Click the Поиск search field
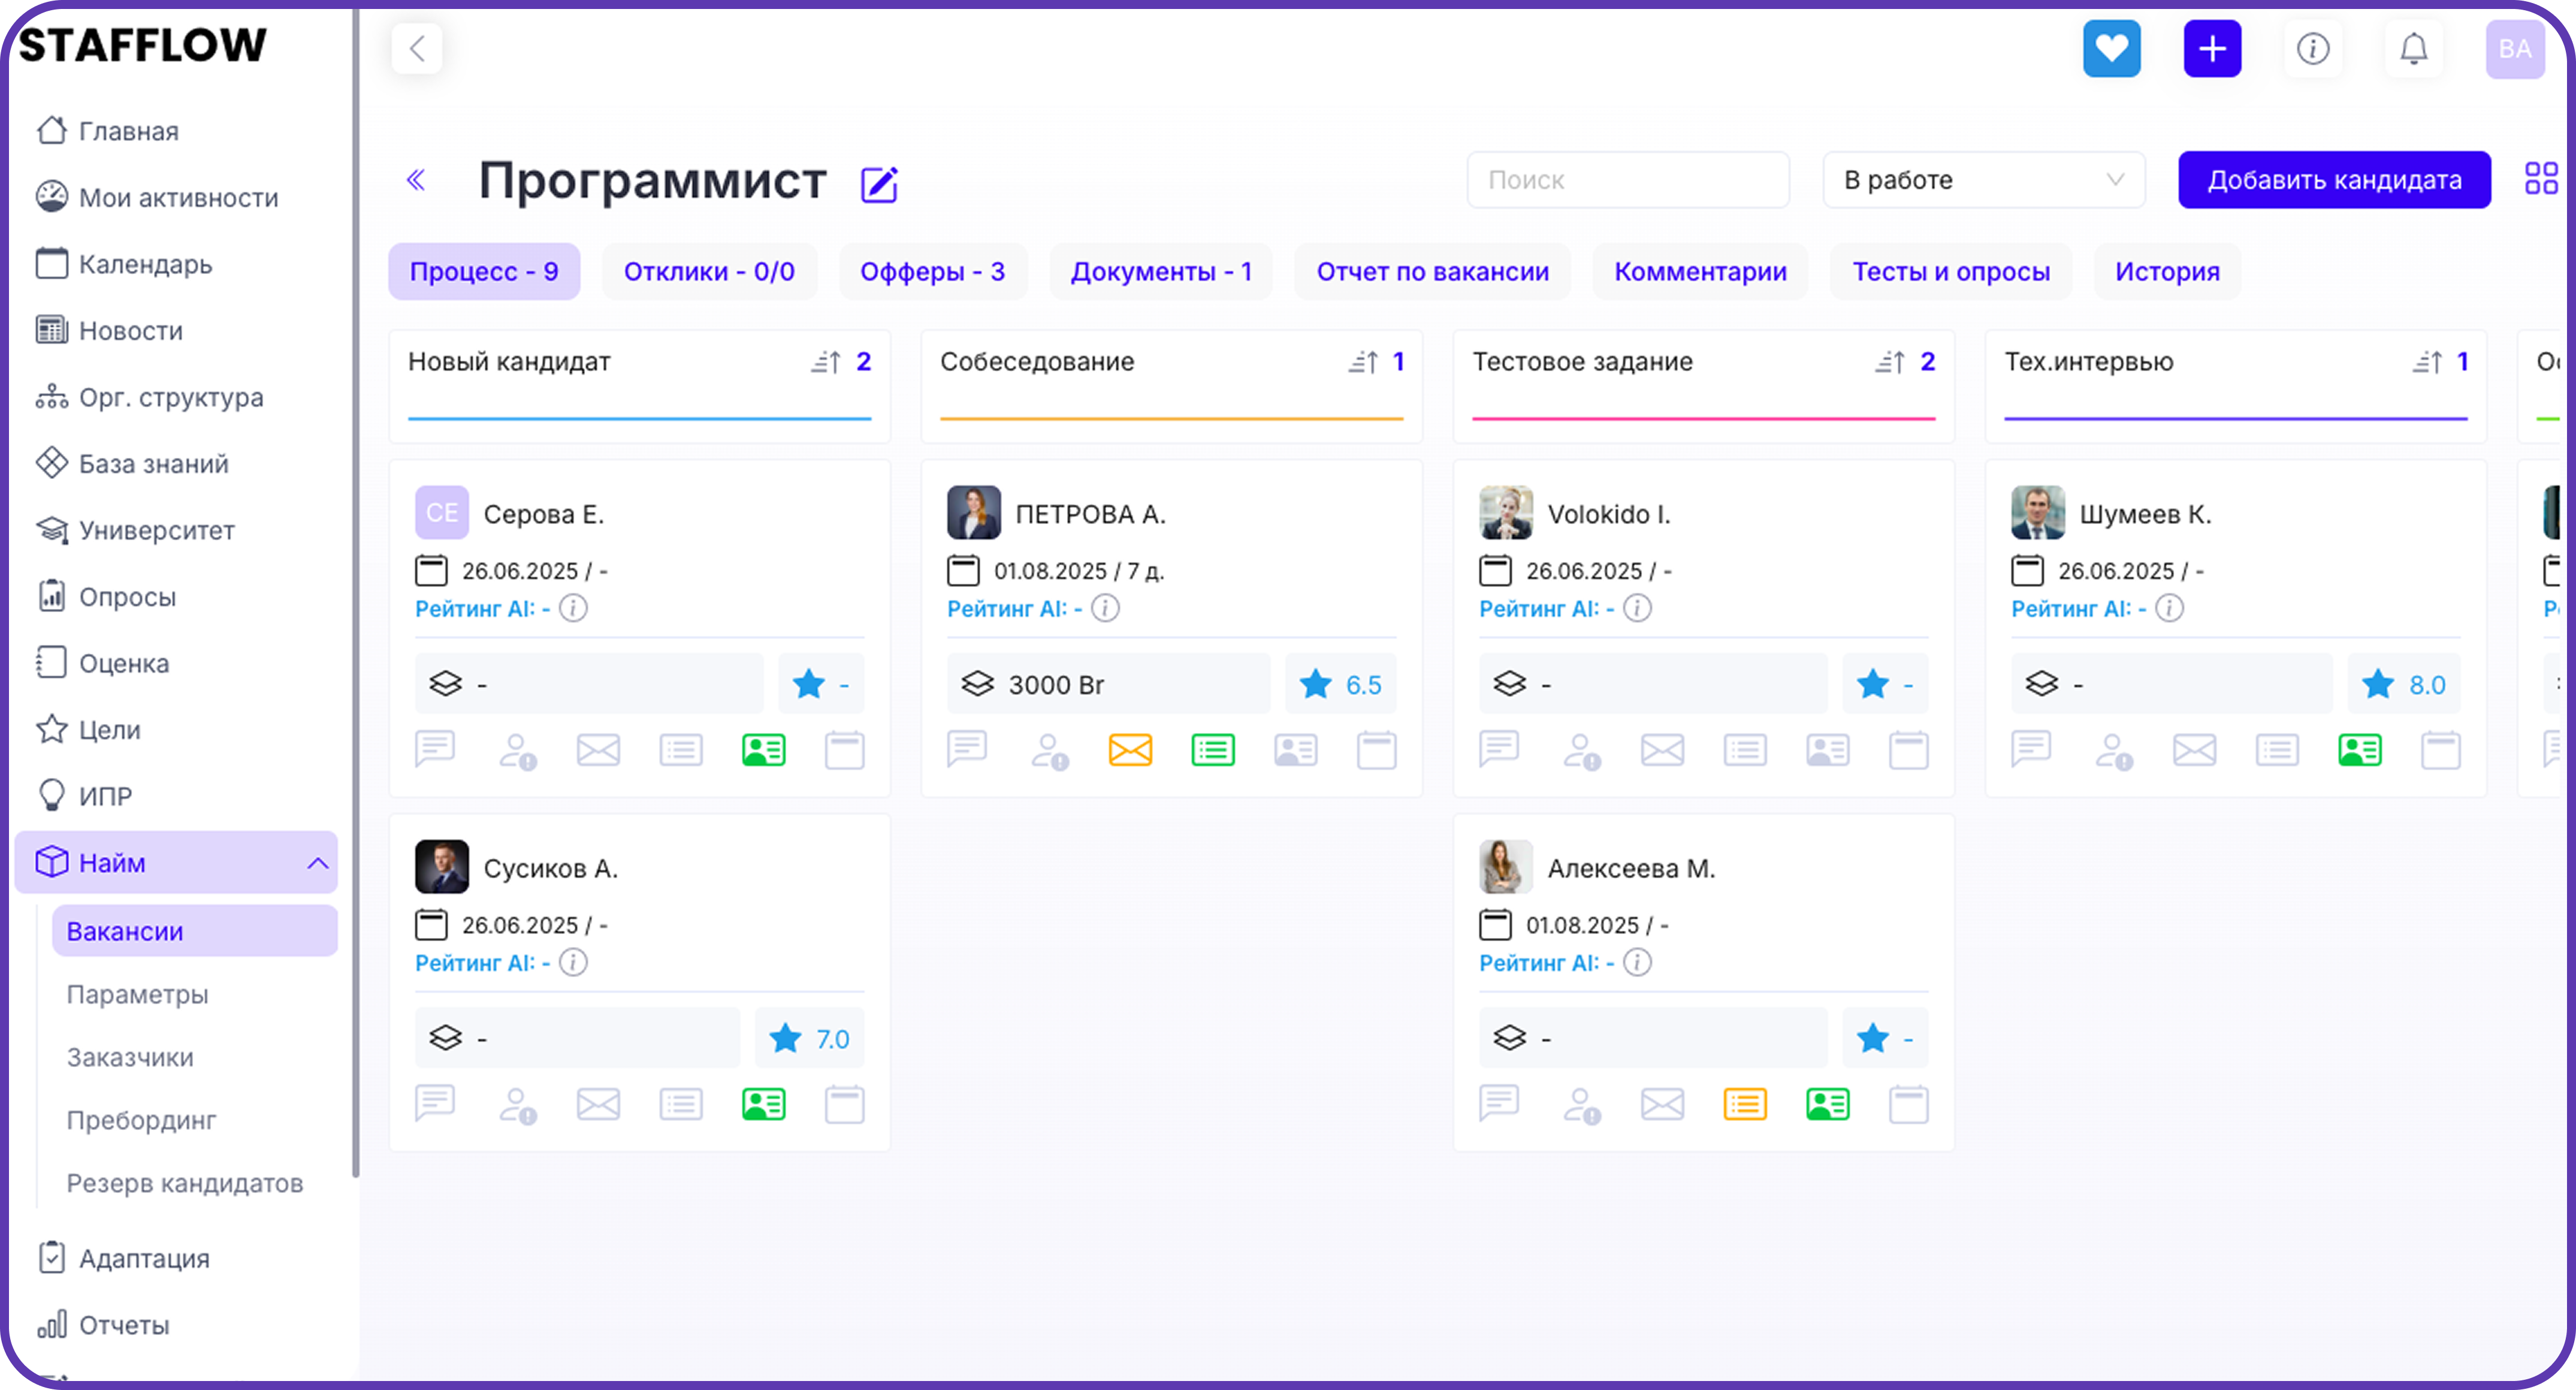This screenshot has width=2576, height=1390. click(x=1627, y=180)
